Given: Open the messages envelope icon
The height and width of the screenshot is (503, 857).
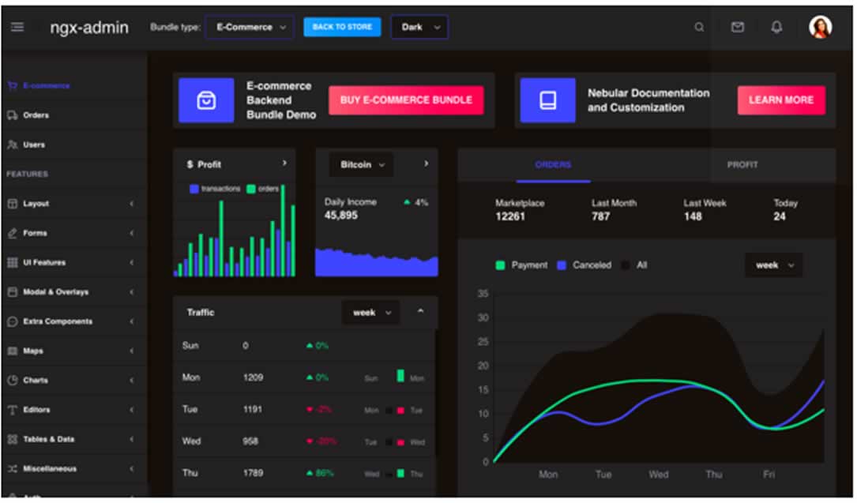Looking at the screenshot, I should [x=737, y=27].
